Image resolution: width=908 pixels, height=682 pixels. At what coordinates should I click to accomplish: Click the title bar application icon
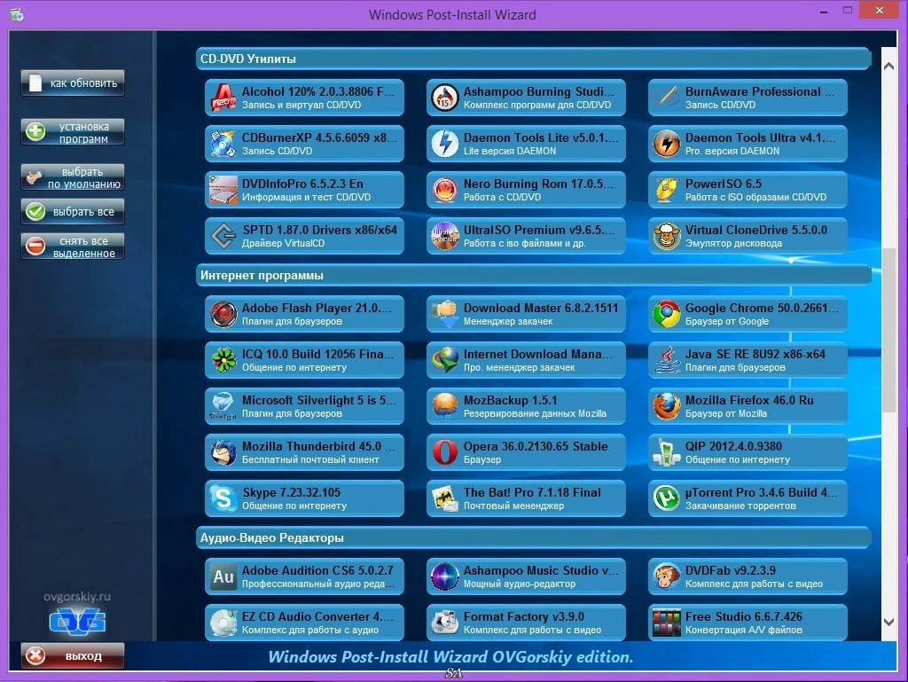[17, 14]
